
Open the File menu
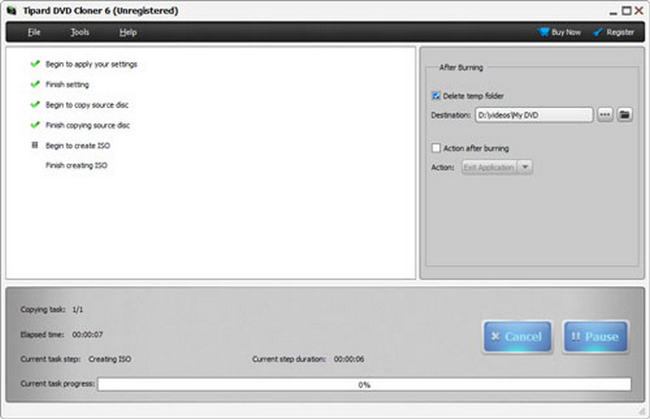34,33
